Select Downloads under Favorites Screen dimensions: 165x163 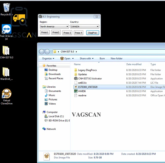pyautogui.click(x=54, y=74)
